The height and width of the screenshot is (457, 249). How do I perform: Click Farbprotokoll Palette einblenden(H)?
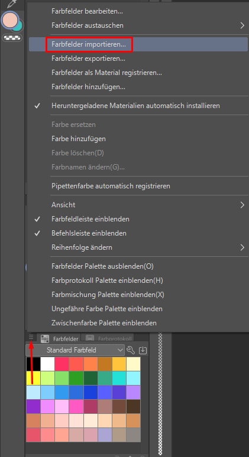[138, 280]
